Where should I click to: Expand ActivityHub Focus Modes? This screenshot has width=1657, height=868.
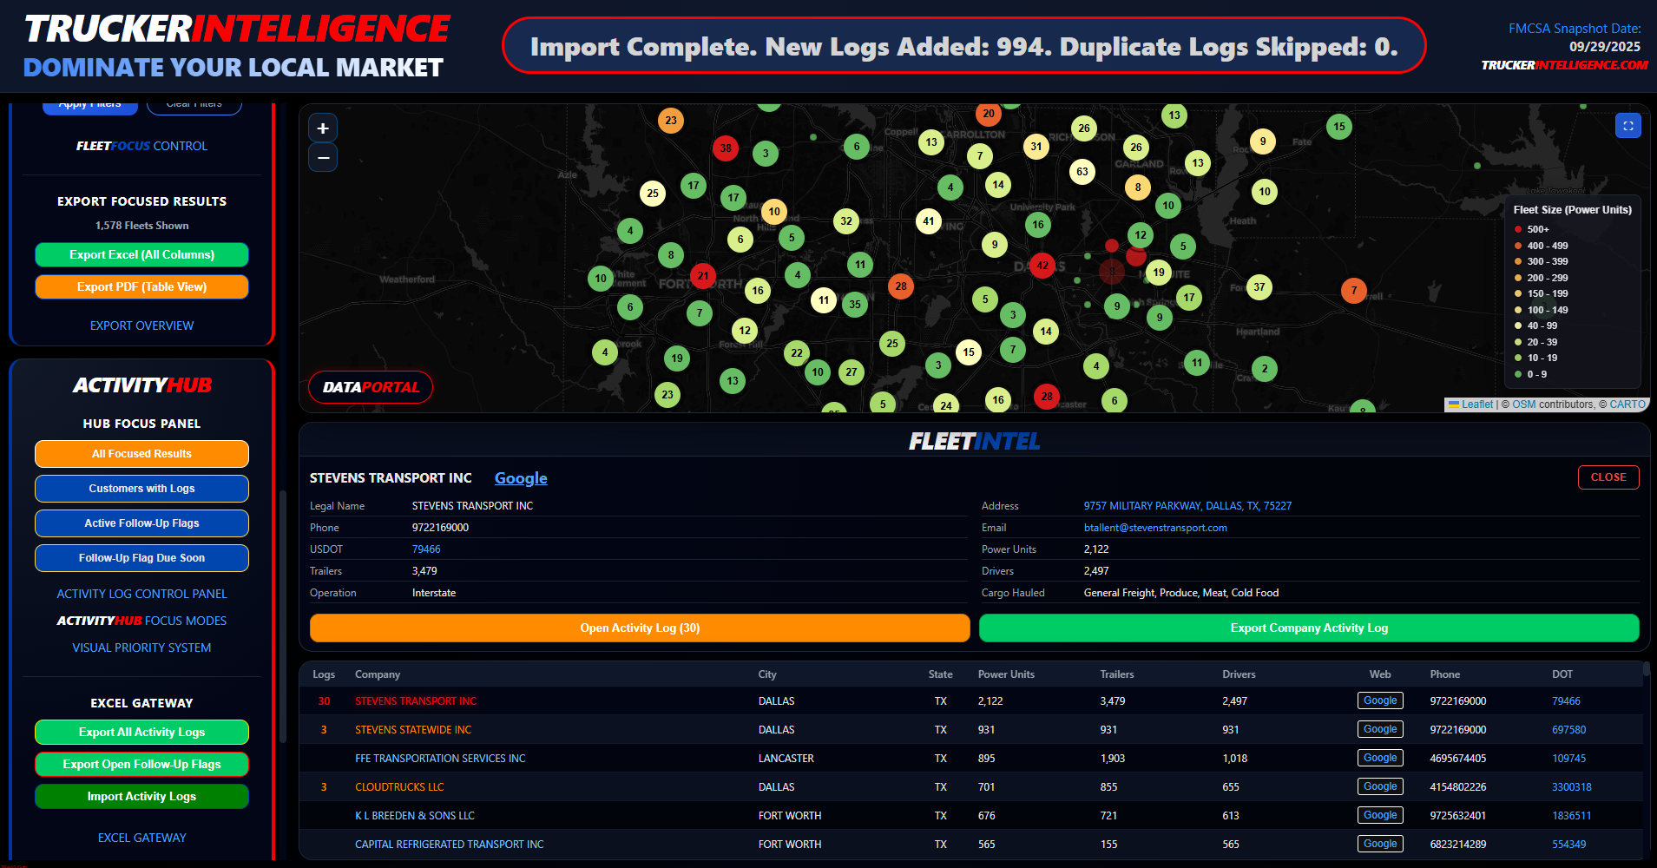coord(141,620)
